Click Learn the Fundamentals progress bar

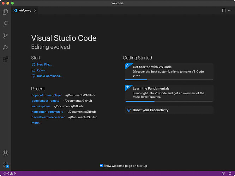coord(169,101)
